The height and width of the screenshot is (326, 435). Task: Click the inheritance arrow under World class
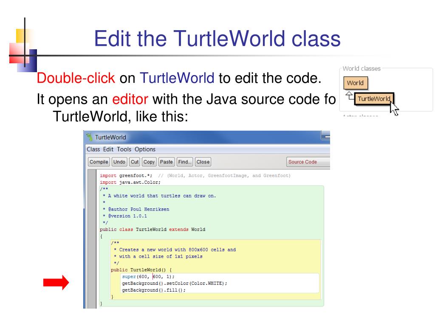click(x=350, y=96)
